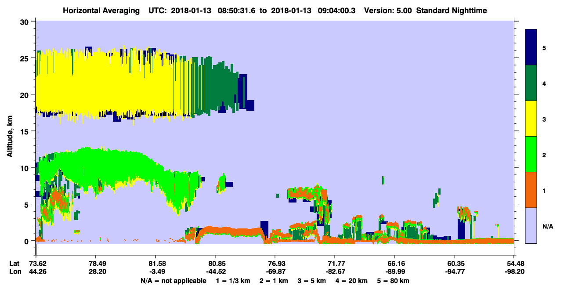Click the orange colorbar segment labeled 1
The image size is (571, 293).
pos(531,189)
